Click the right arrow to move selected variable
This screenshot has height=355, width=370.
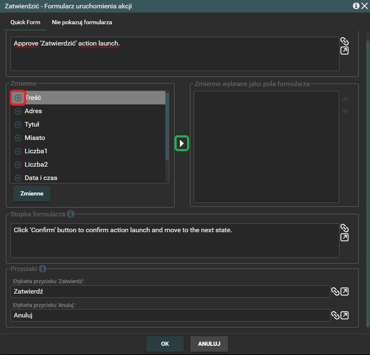tap(182, 143)
